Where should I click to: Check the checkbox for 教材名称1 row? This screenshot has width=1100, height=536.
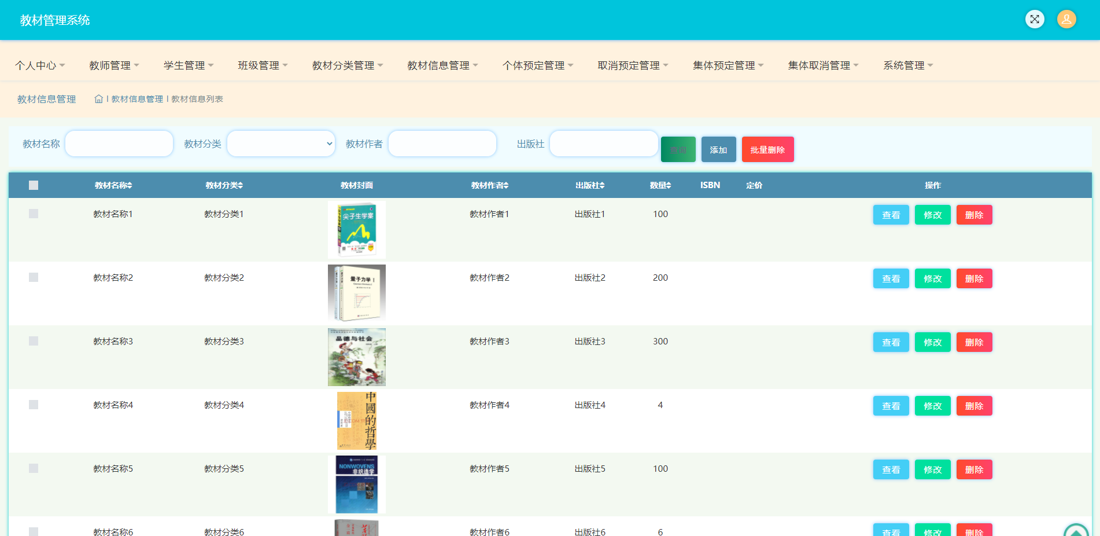click(34, 214)
